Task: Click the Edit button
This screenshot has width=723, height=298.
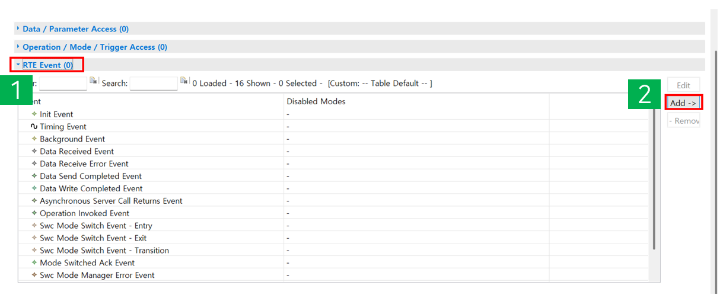Action: pyautogui.click(x=683, y=85)
